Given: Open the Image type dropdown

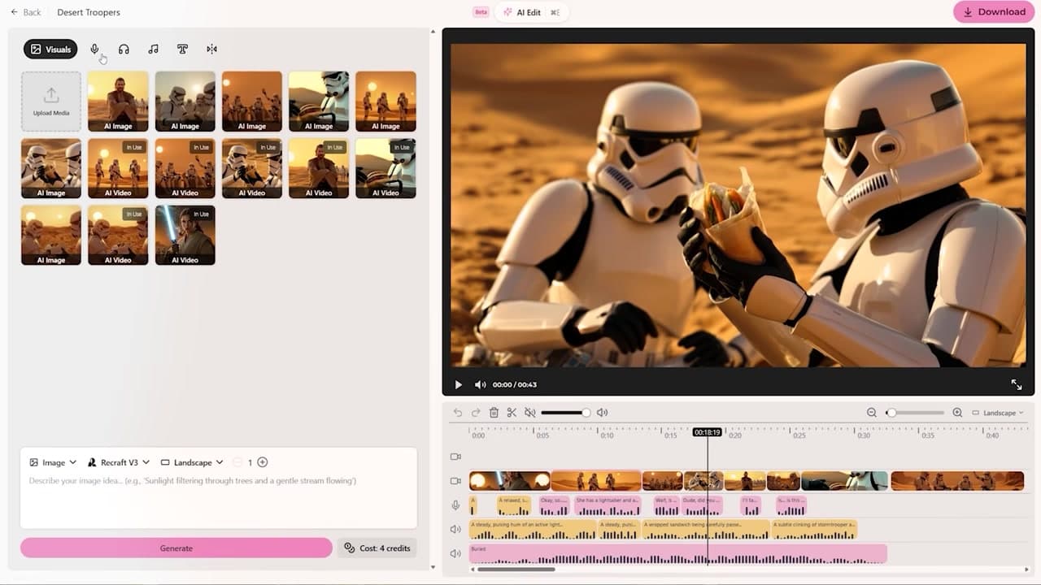Looking at the screenshot, I should click(x=53, y=462).
